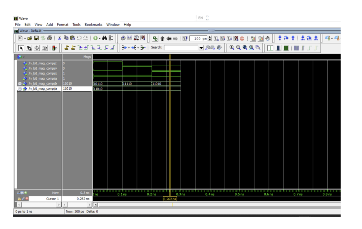Click the Cursor 1 timeline marker
The width and height of the screenshot is (362, 229).
click(170, 198)
